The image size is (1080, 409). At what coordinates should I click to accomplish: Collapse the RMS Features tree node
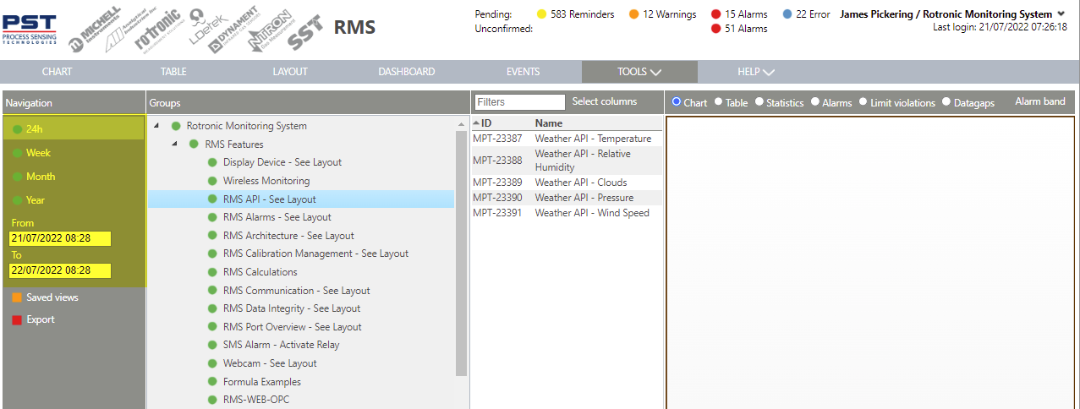pyautogui.click(x=175, y=145)
